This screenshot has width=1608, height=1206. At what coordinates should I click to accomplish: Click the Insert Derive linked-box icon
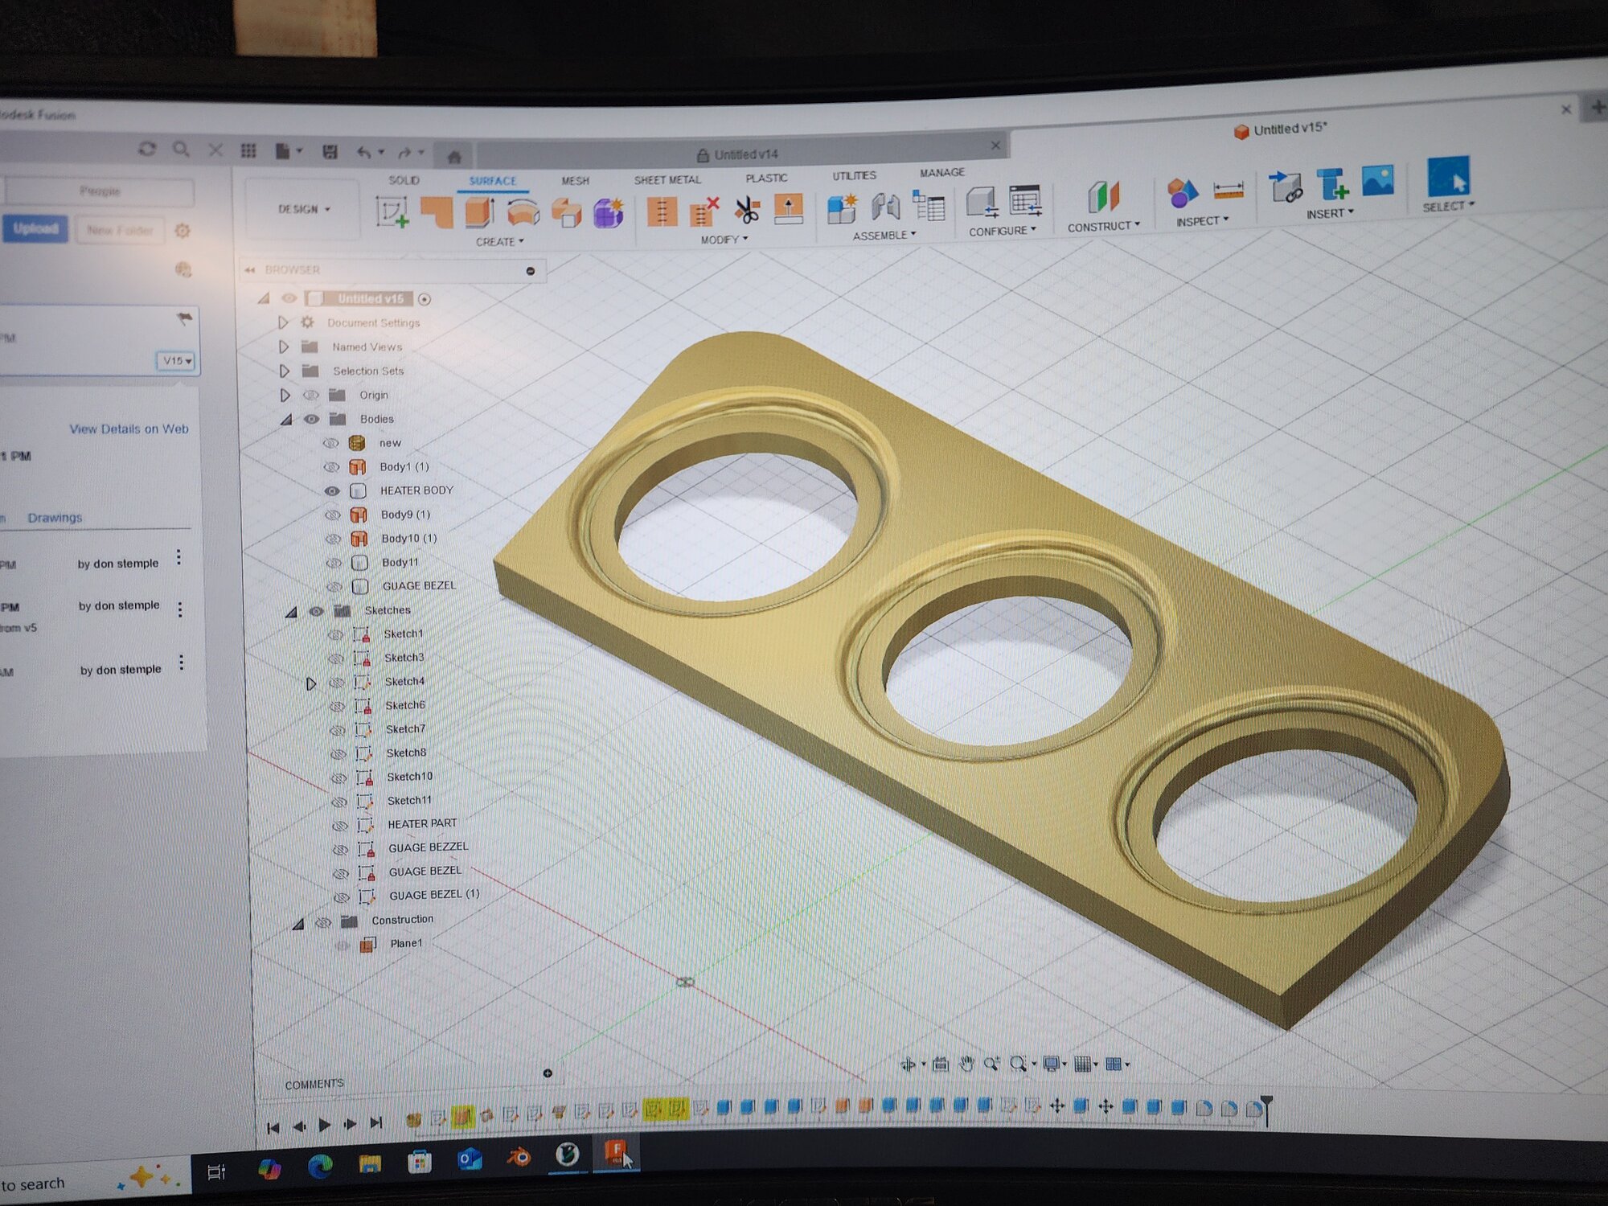pos(1285,187)
